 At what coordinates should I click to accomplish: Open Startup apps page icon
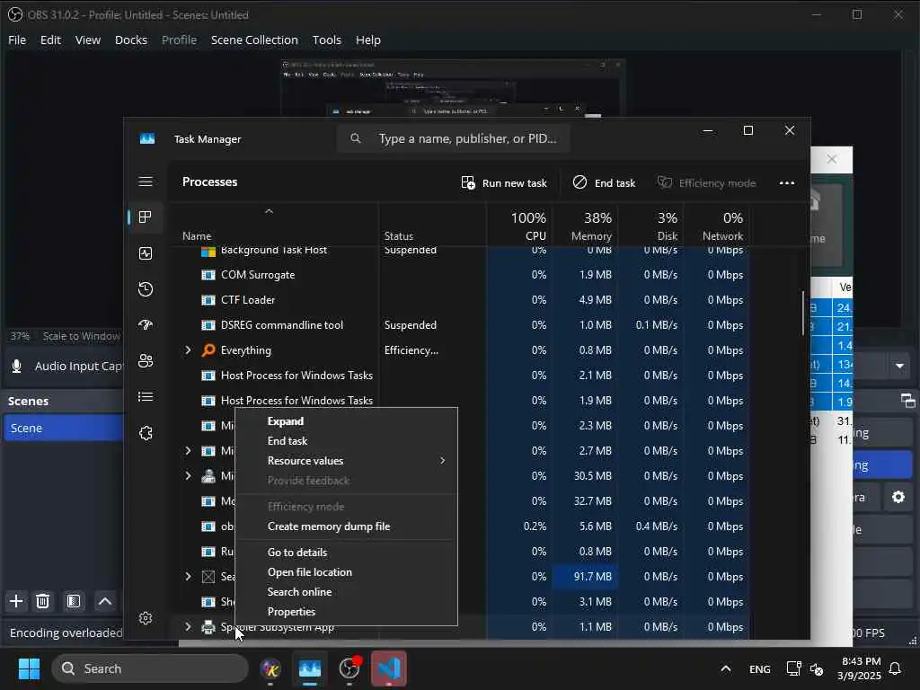pyautogui.click(x=146, y=325)
